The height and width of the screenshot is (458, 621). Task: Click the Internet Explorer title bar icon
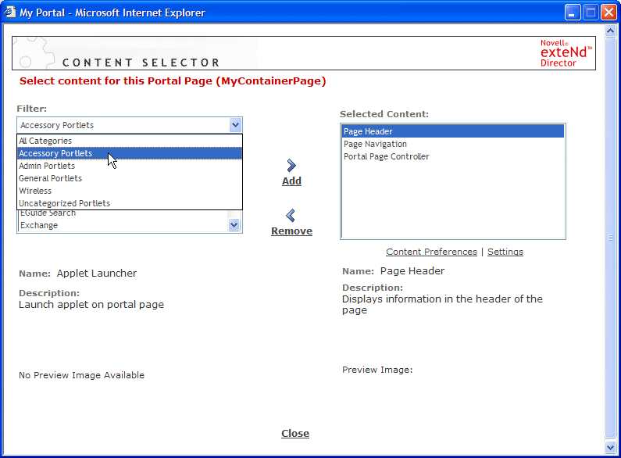click(10, 13)
